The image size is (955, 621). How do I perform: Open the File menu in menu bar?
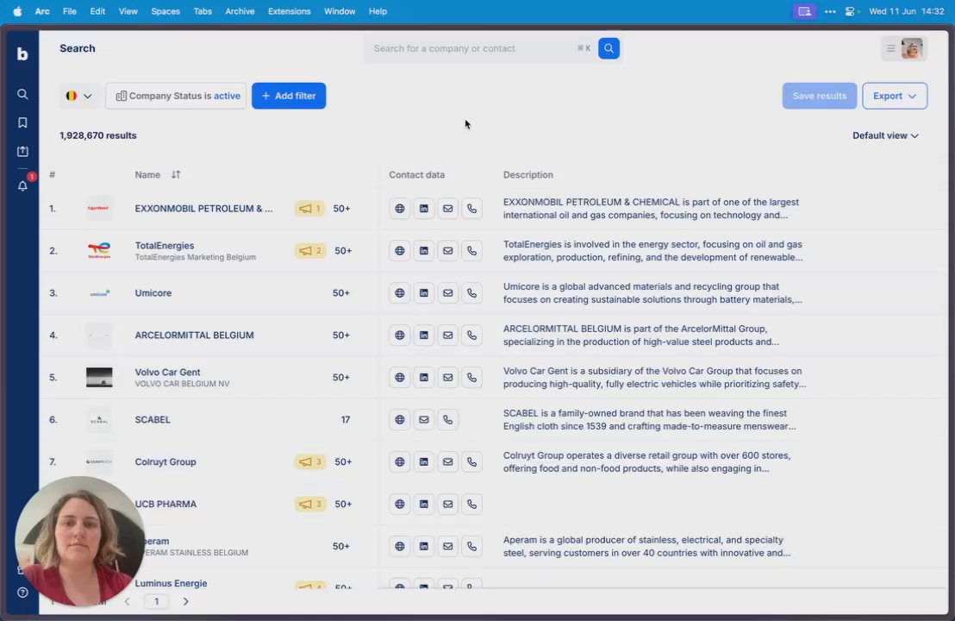pos(70,11)
